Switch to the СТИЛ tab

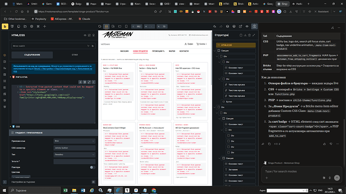[x=75, y=55]
